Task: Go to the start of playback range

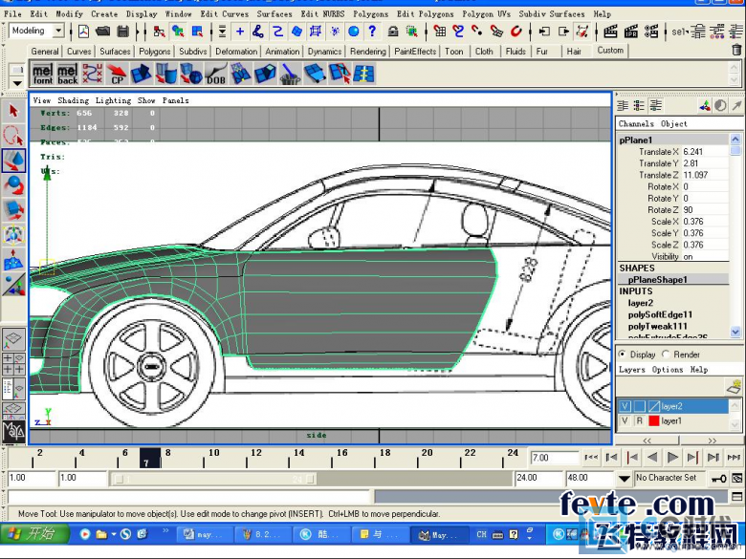Action: (591, 458)
